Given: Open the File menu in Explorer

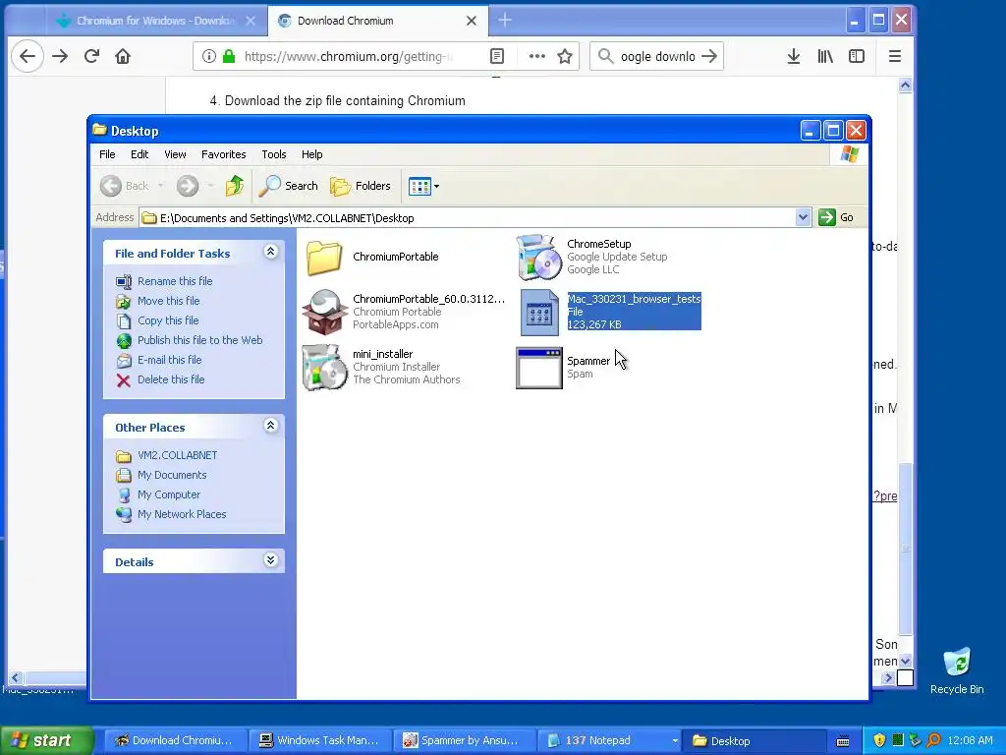Looking at the screenshot, I should click(107, 154).
